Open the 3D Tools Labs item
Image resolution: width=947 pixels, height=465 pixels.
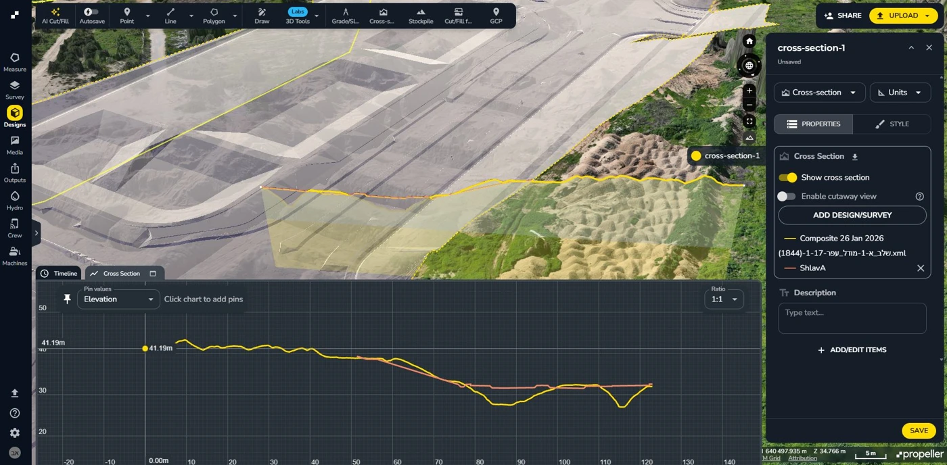(298, 16)
